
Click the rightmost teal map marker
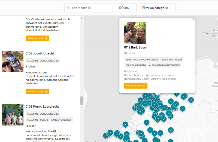pos(191,100)
